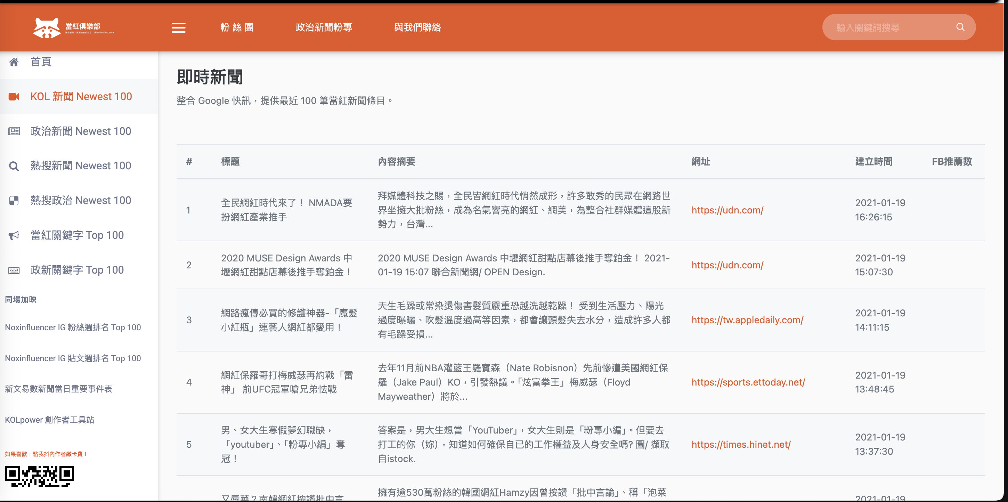
Task: Click the megaphone icon for 當紅關鍵字
Action: click(14, 235)
